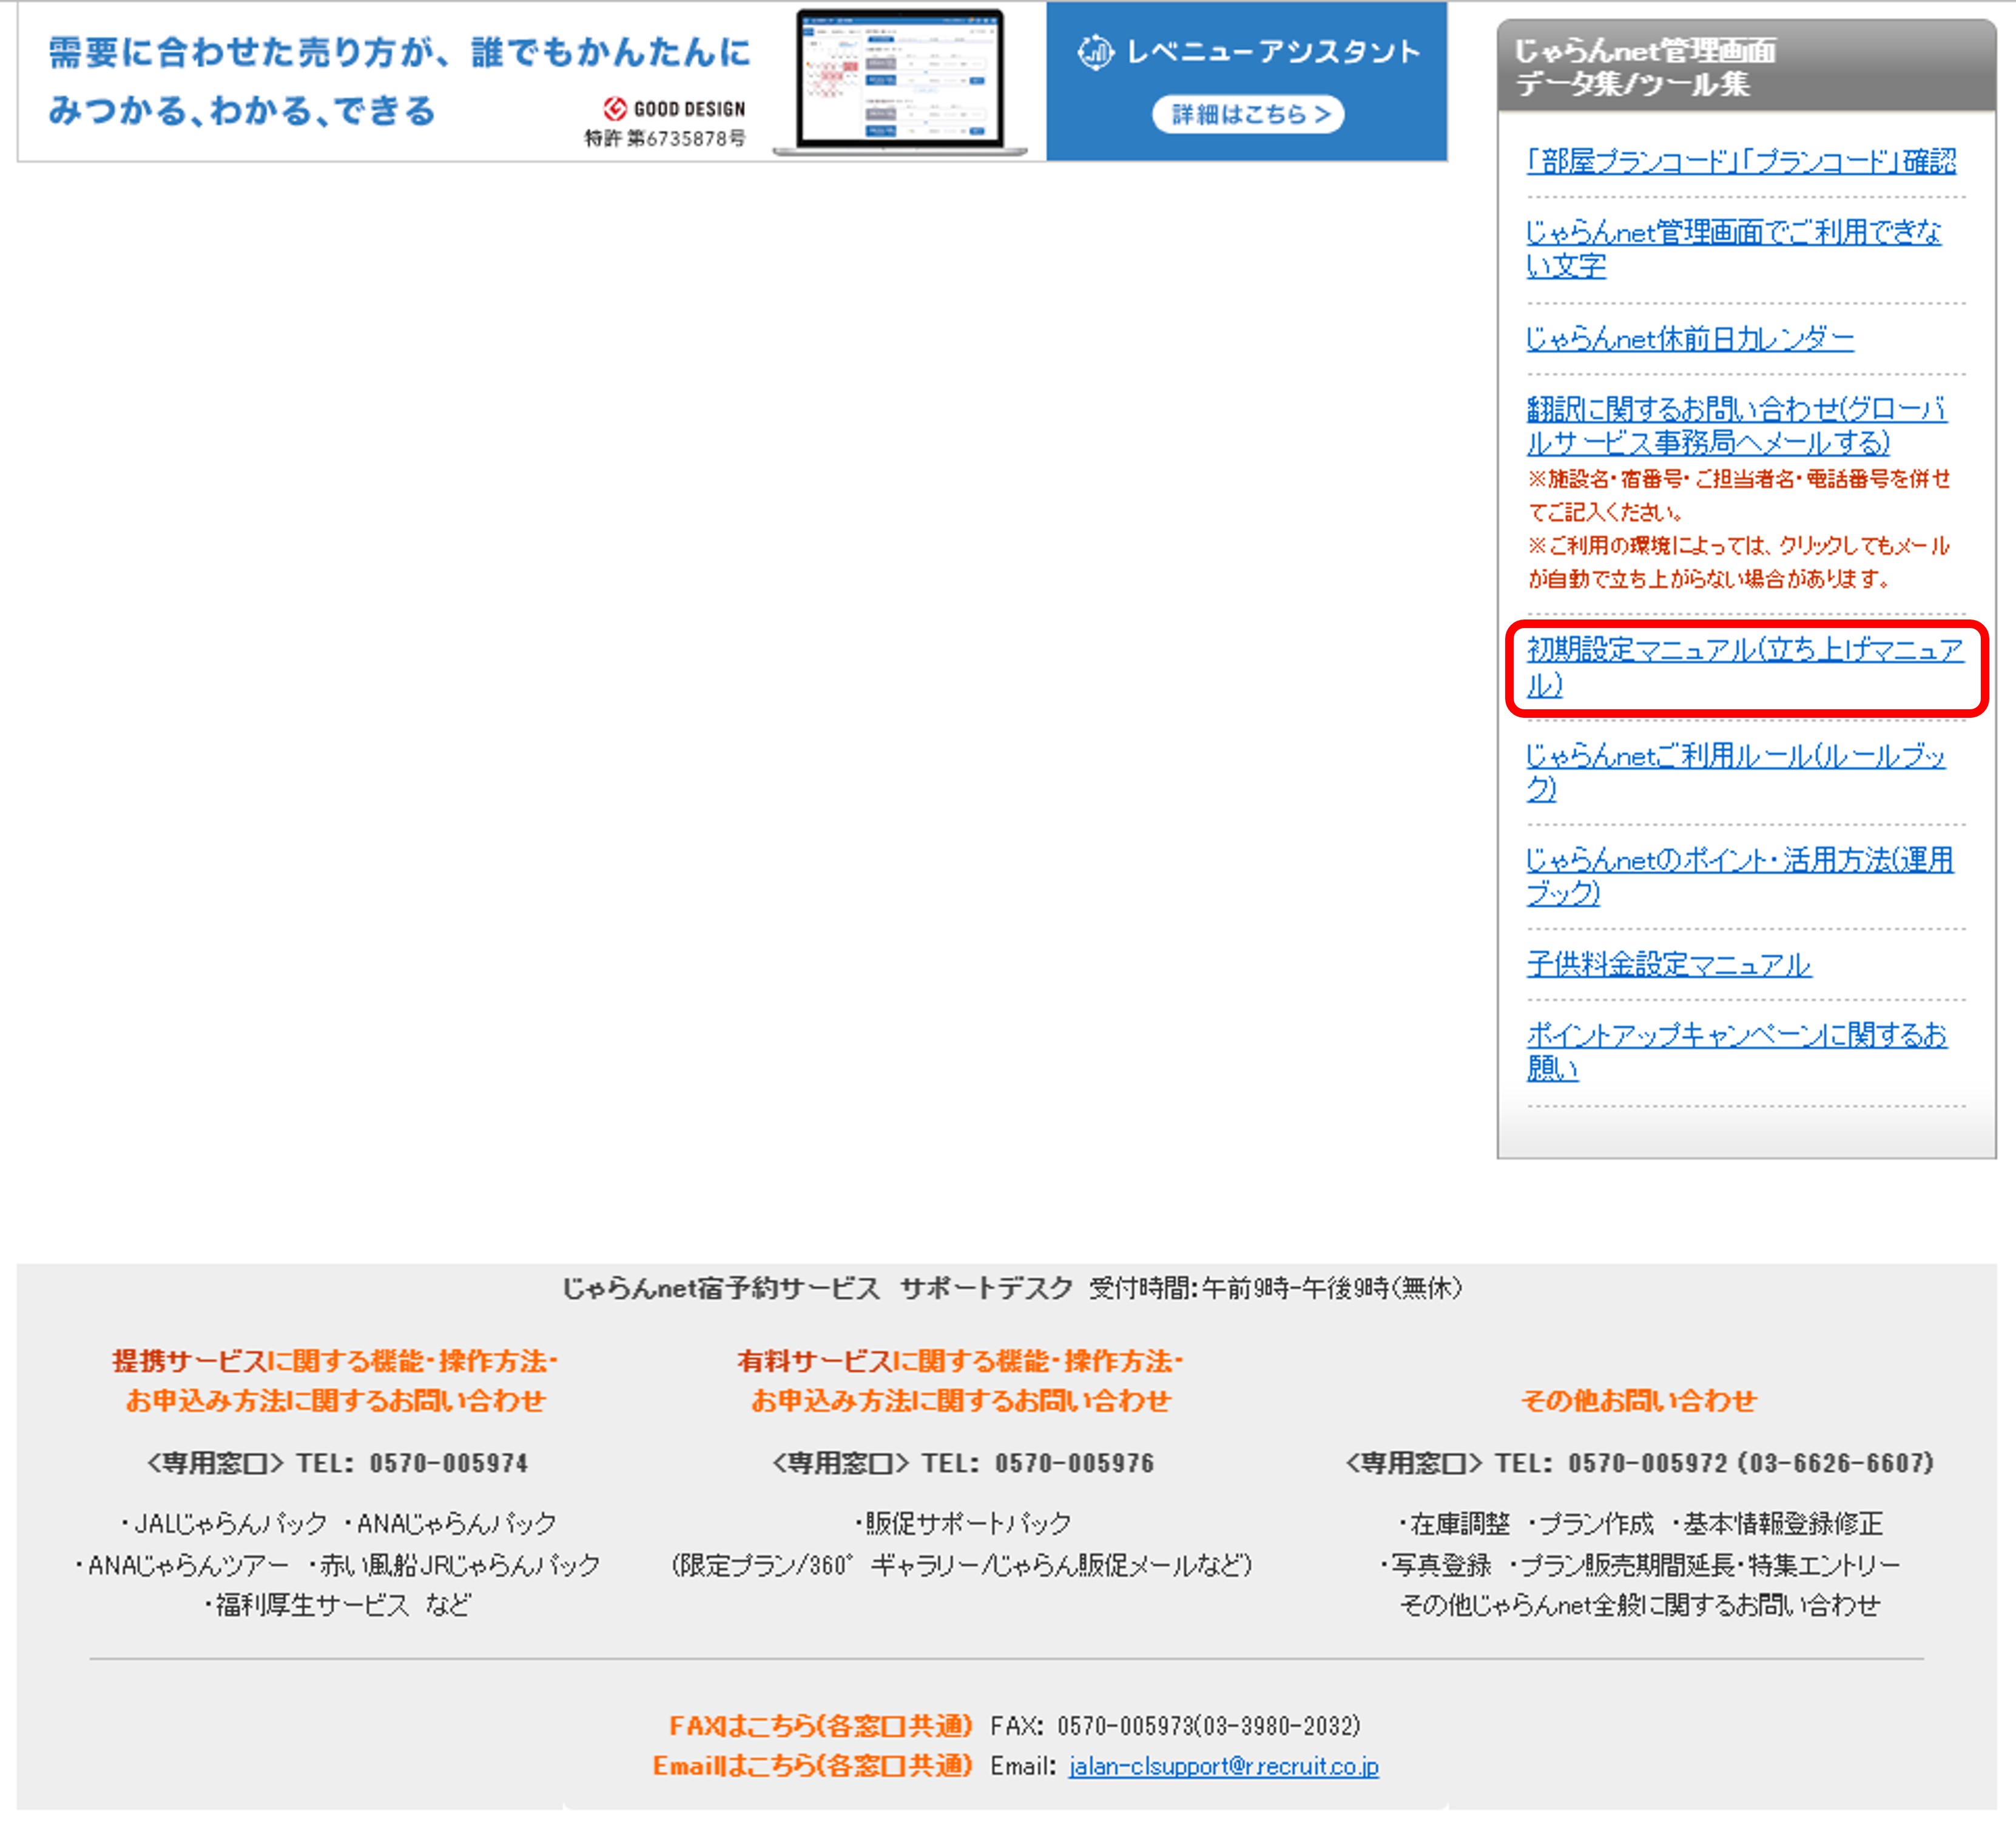Click 有料サービスに関する機能・操作方法 heading

pos(960,1361)
